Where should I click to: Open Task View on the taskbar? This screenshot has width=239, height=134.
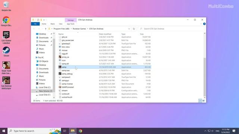coord(65,131)
